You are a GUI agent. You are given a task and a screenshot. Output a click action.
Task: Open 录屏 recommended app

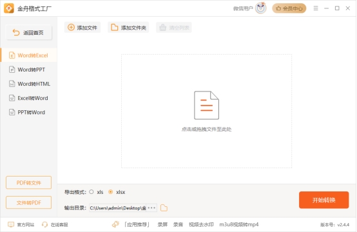pyautogui.click(x=162, y=225)
